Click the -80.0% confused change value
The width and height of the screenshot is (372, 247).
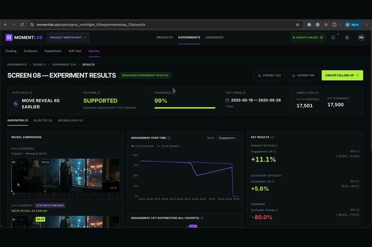(262, 217)
